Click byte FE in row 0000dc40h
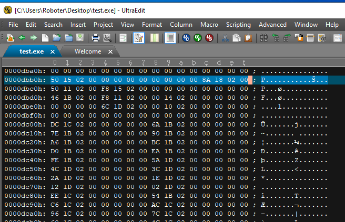This screenshot has width=345, height=222. pyautogui.click(x=55, y=160)
